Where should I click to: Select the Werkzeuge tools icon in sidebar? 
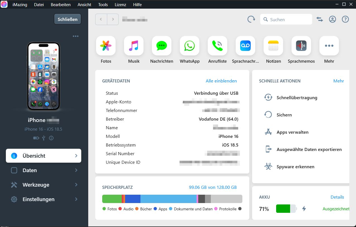point(14,185)
